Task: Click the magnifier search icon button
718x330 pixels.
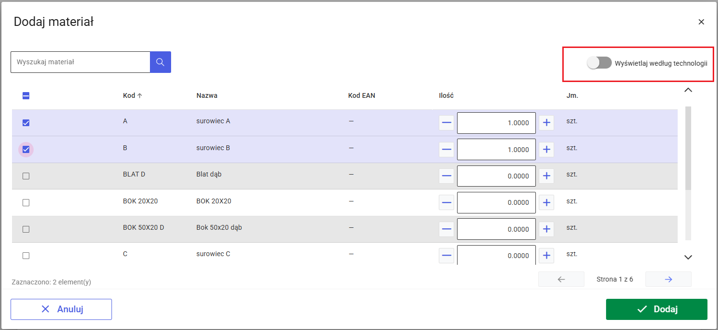Action: pyautogui.click(x=161, y=62)
